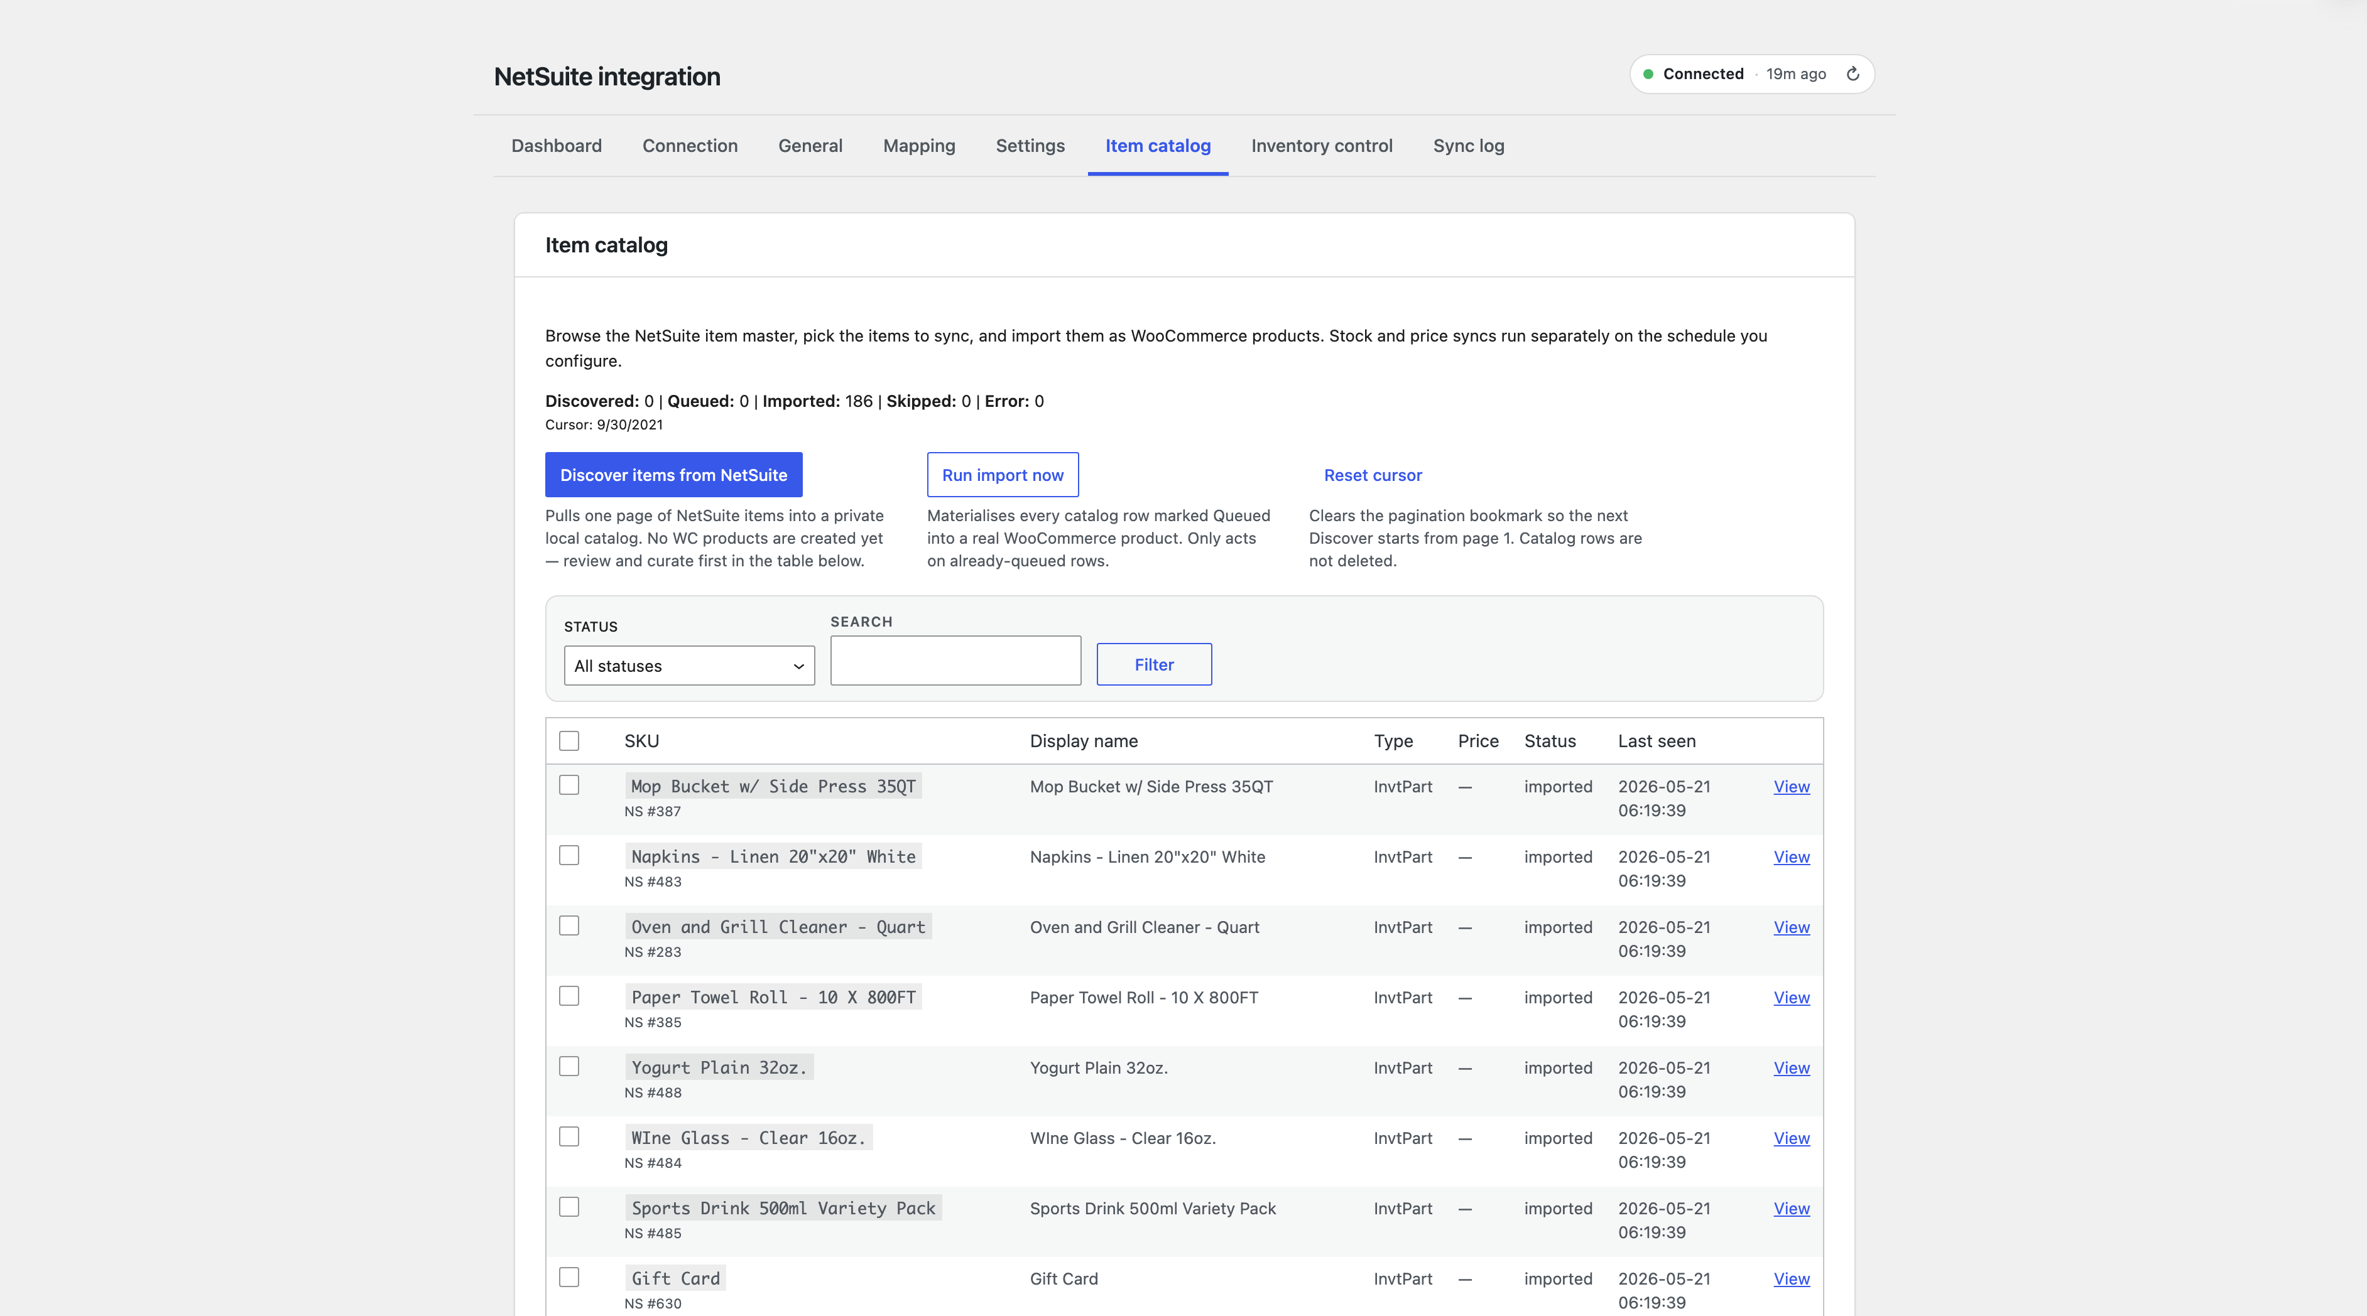2367x1316 pixels.
Task: Click the refresh connection icon
Action: click(1853, 73)
